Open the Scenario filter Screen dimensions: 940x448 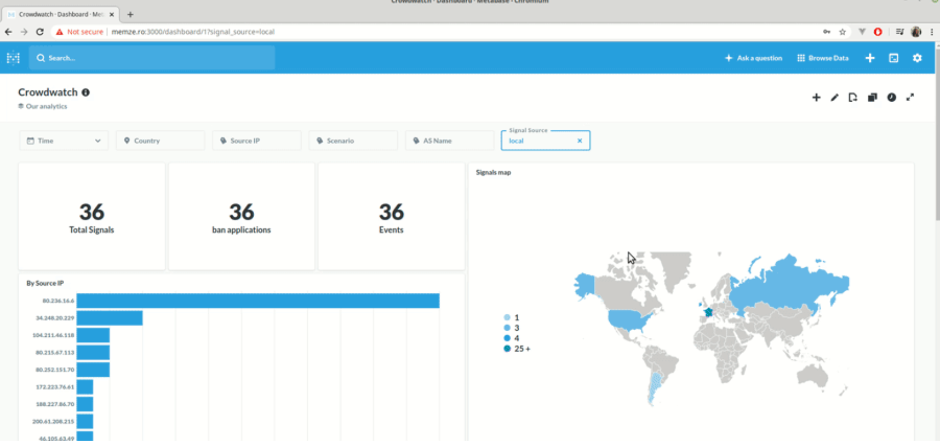point(353,141)
